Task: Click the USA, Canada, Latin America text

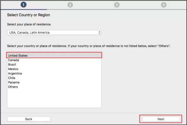Action: (29, 32)
